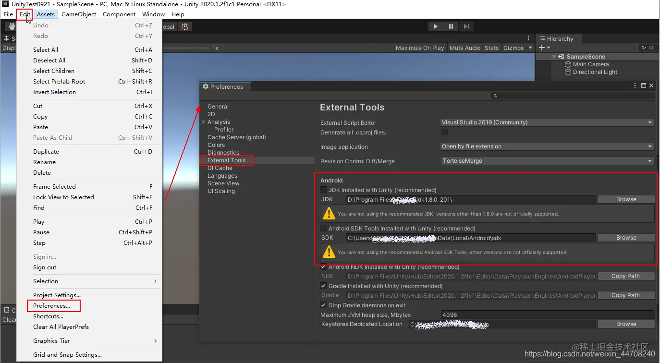Click the Android SDK warning icon
The image size is (660, 363).
point(329,252)
